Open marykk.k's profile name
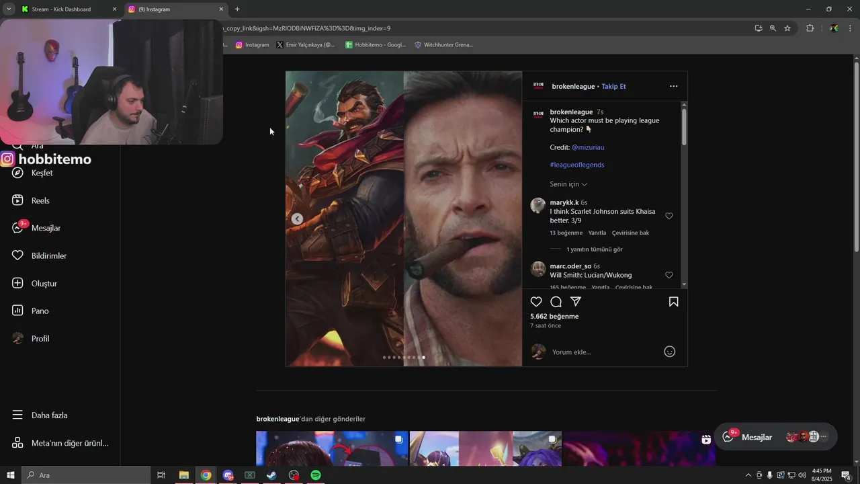This screenshot has width=860, height=484. click(x=564, y=202)
